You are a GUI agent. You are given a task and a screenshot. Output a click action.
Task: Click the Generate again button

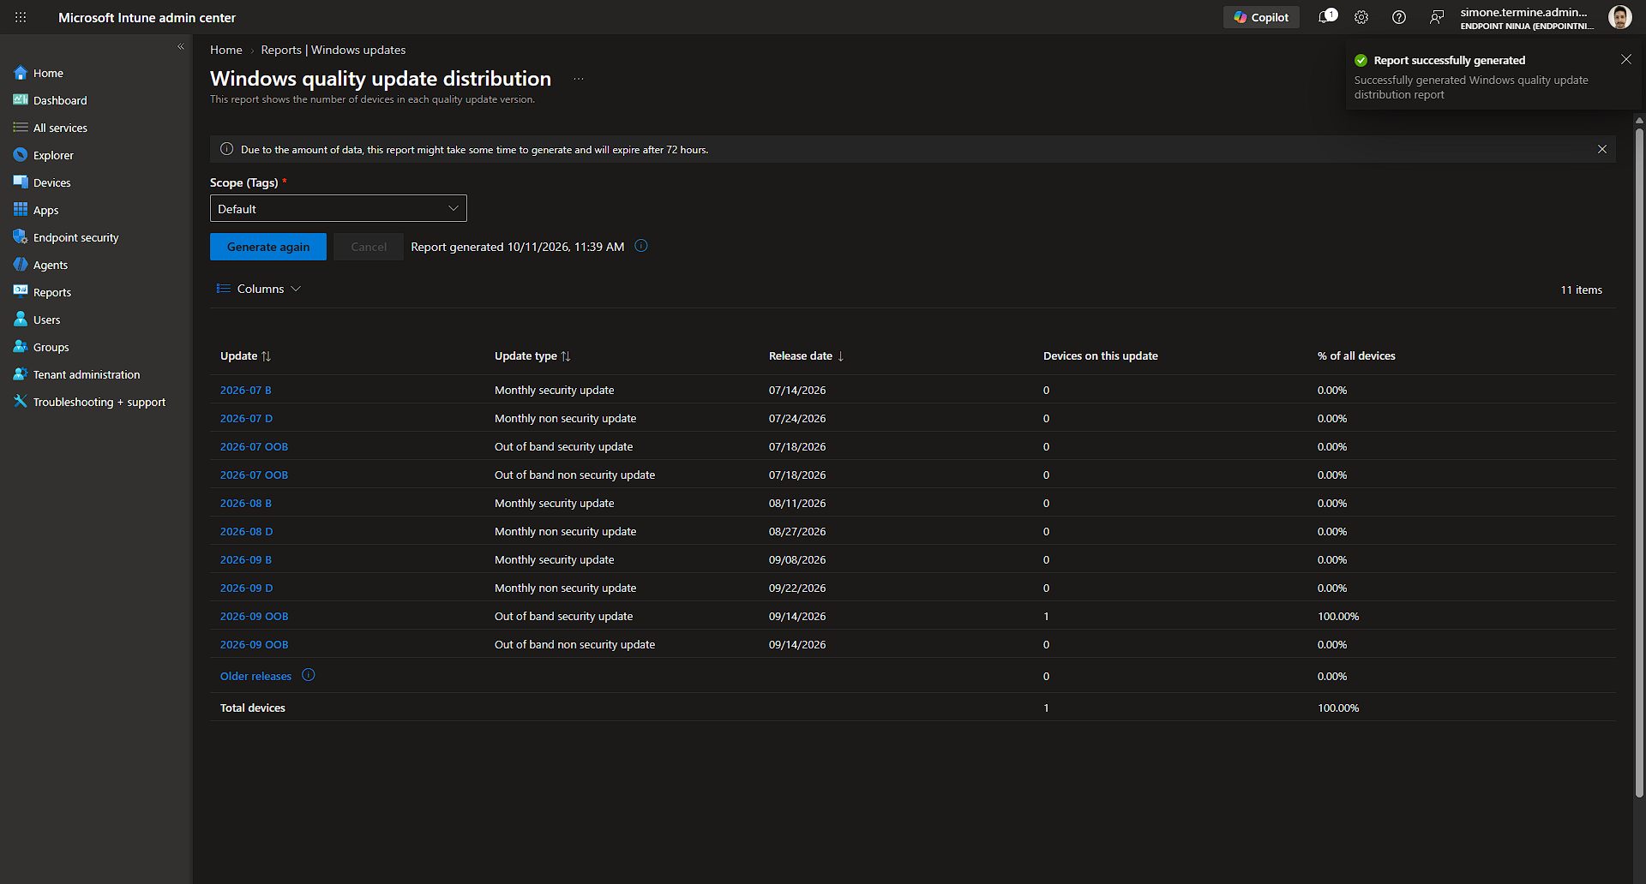pos(268,247)
